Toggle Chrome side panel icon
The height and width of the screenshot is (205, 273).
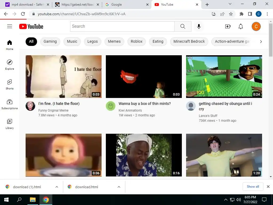[x=250, y=14]
